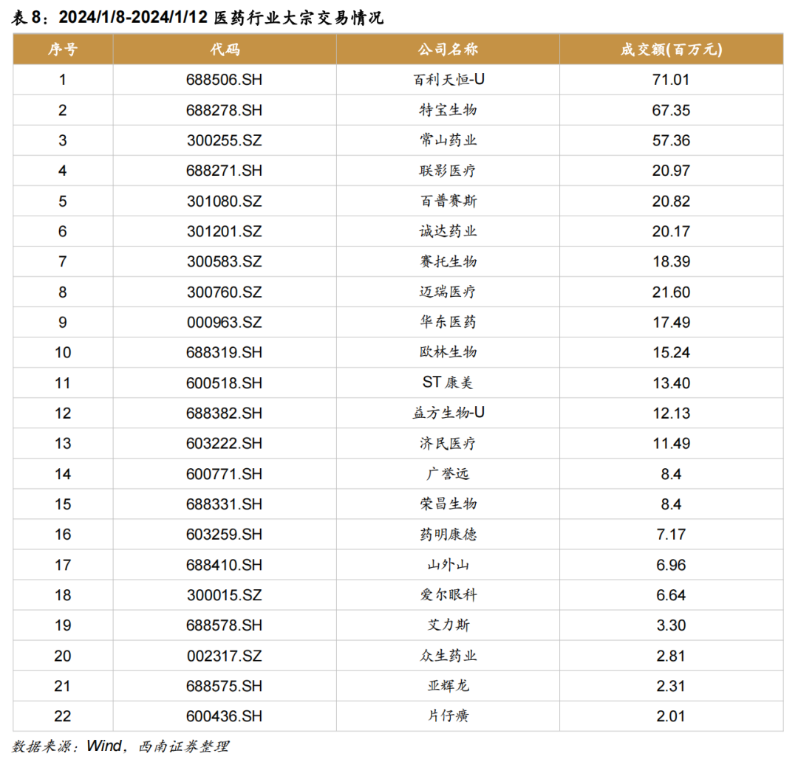Click the 71.01 transaction amount cell
This screenshot has width=798, height=762.
pyautogui.click(x=671, y=80)
